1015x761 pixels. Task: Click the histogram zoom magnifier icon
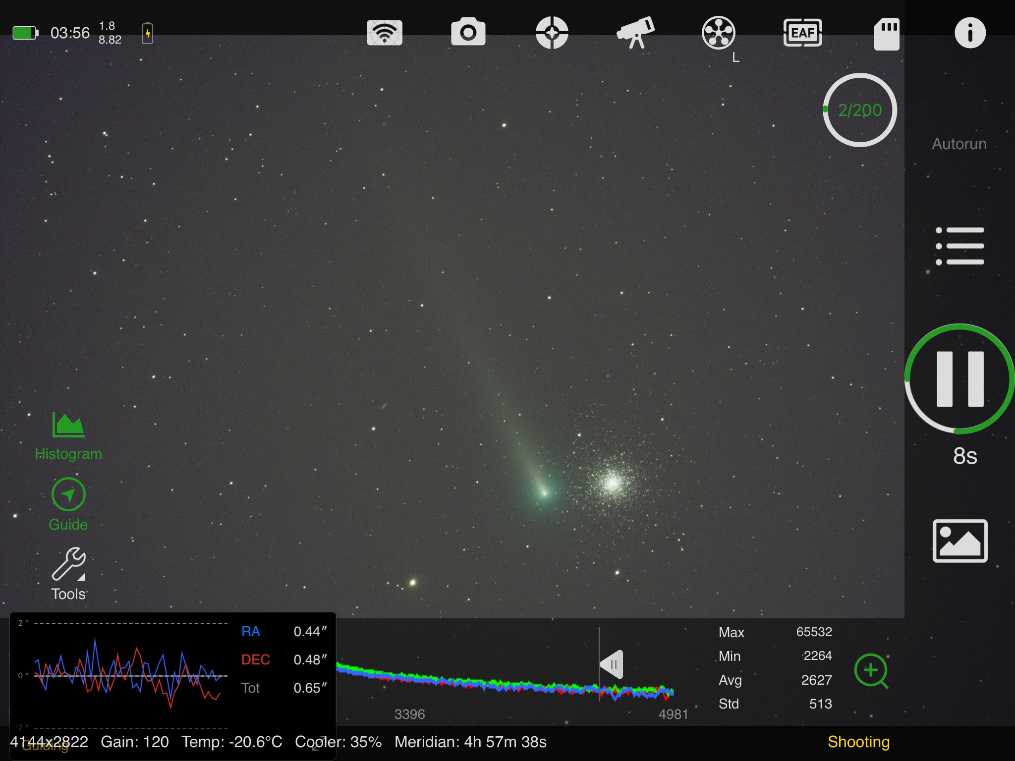tap(871, 671)
